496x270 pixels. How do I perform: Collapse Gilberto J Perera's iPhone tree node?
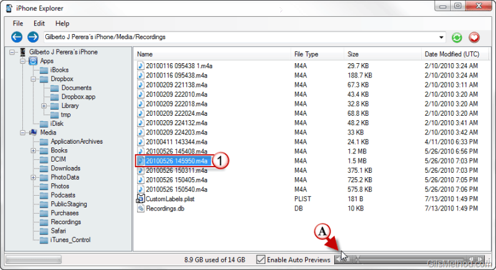[12, 52]
